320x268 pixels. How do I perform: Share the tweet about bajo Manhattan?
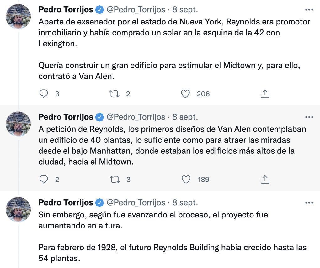coord(265,179)
